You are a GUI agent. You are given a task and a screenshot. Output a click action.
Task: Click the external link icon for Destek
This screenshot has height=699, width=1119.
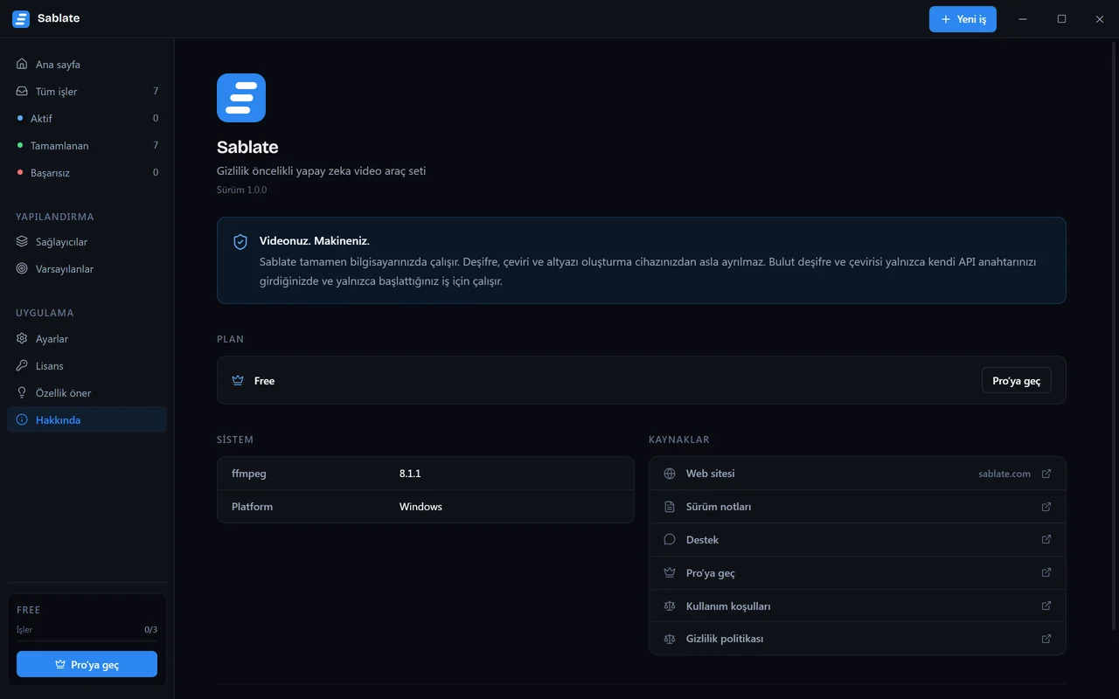(1046, 540)
